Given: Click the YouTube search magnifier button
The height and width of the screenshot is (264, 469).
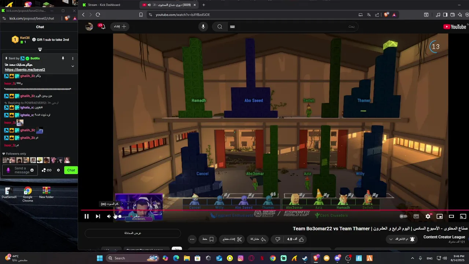Looking at the screenshot, I should (x=220, y=26).
